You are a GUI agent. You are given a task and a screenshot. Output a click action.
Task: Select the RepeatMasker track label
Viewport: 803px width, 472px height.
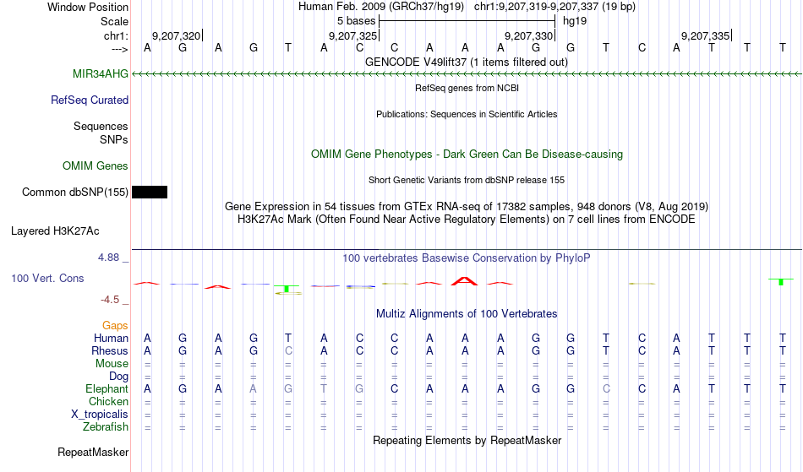(93, 452)
